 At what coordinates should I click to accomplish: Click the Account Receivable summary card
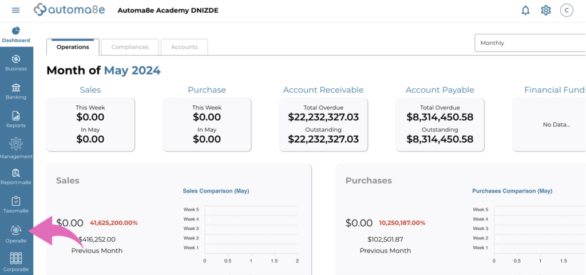pyautogui.click(x=323, y=124)
